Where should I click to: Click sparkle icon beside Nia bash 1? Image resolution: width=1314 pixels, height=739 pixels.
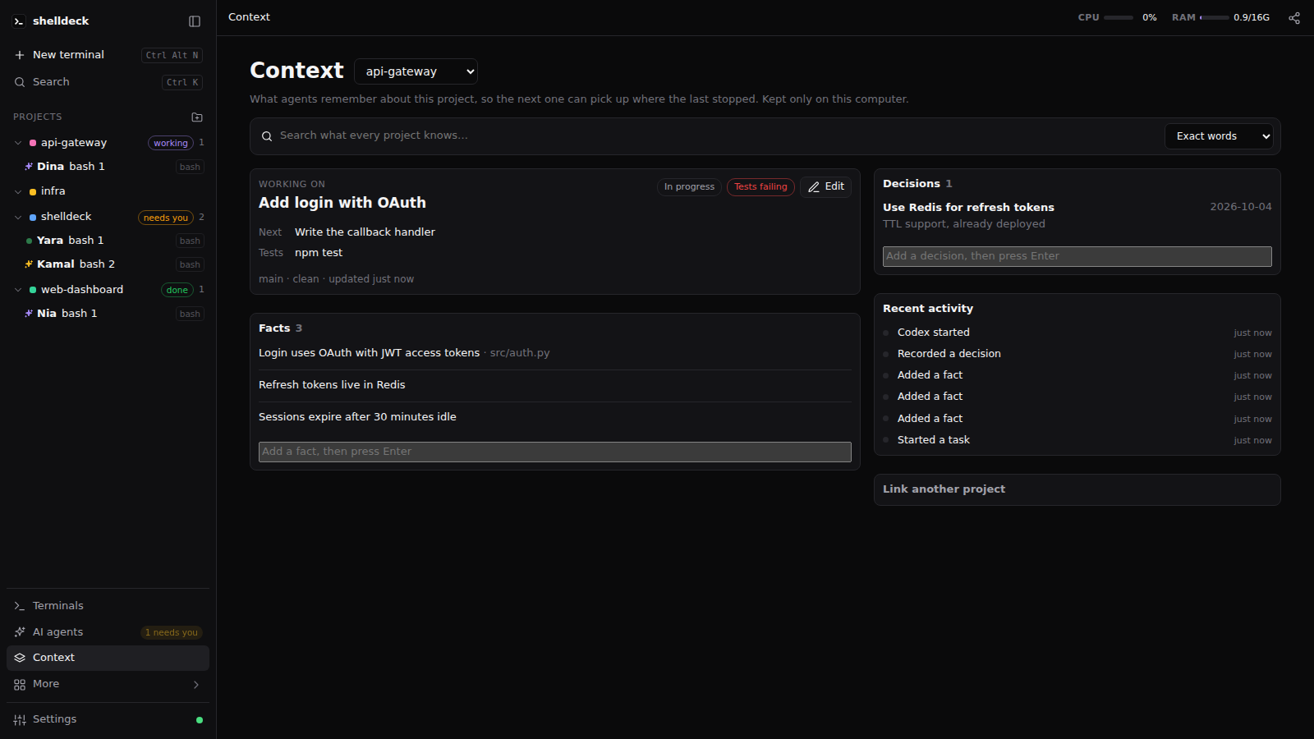click(x=29, y=314)
